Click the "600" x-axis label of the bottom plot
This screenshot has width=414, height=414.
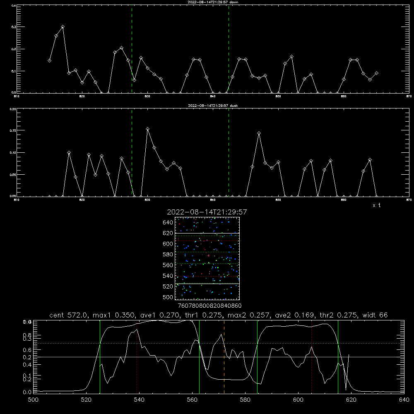pyautogui.click(x=298, y=400)
